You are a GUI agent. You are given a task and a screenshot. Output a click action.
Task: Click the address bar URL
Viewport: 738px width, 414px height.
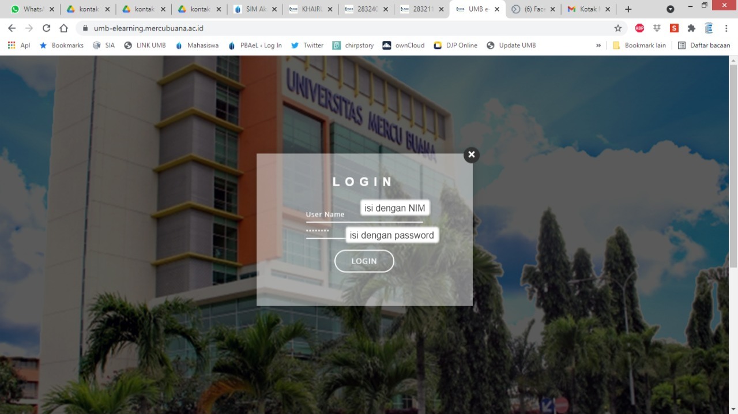coord(149,28)
